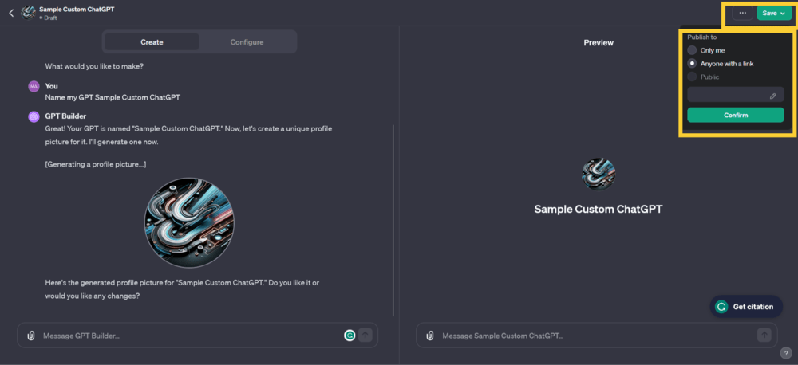Click the pencil edit icon in publish panel

(772, 96)
